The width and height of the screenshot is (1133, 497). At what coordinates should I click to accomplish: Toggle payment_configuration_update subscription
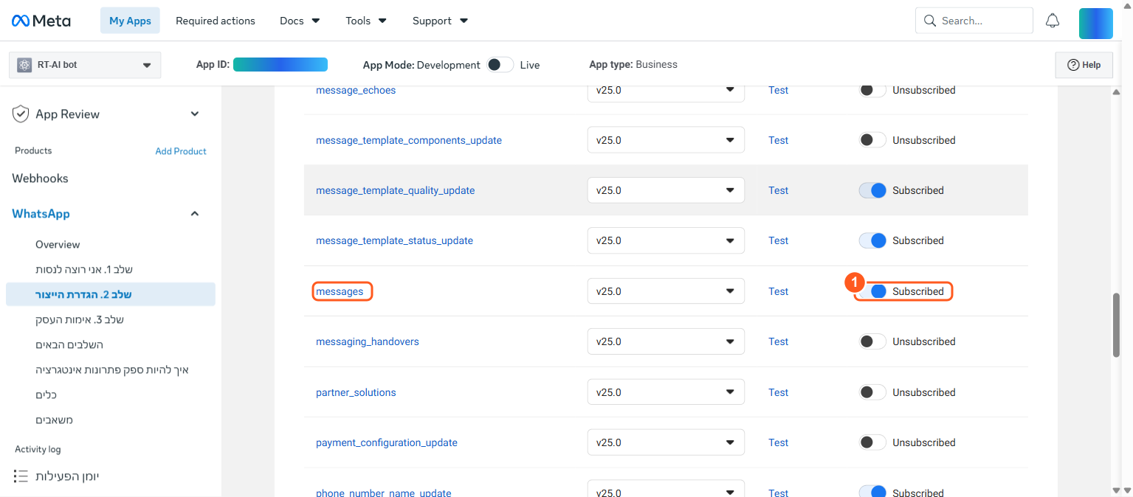872,442
